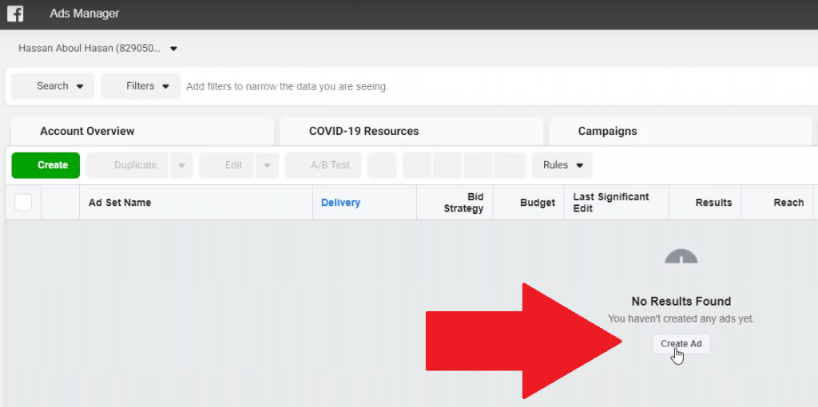Click the Ads Manager title
The width and height of the screenshot is (818, 407).
85,14
